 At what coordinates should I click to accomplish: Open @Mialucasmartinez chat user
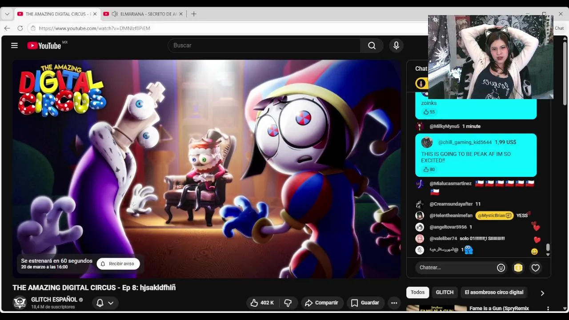point(450,183)
